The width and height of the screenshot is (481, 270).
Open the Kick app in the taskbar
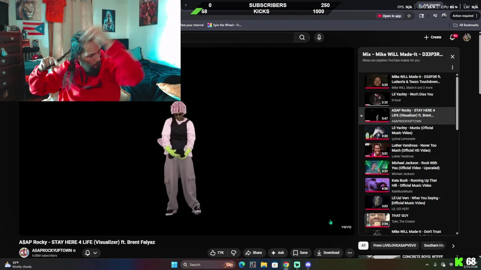click(x=297, y=265)
